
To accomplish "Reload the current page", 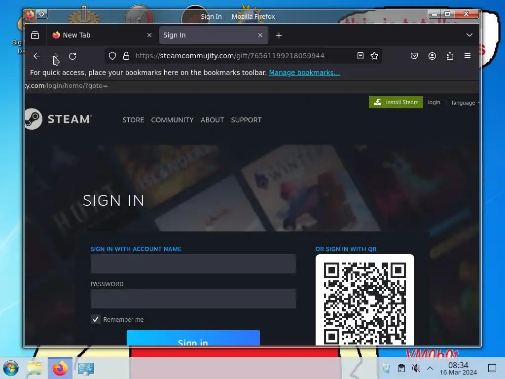I will coord(72,56).
